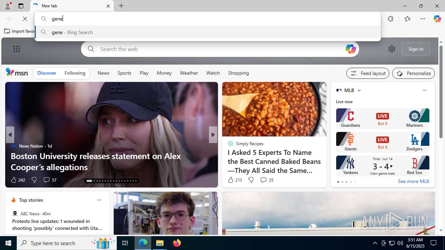This screenshot has height=250, width=445.
Task: Open the canned baked beans article
Action: [274, 161]
